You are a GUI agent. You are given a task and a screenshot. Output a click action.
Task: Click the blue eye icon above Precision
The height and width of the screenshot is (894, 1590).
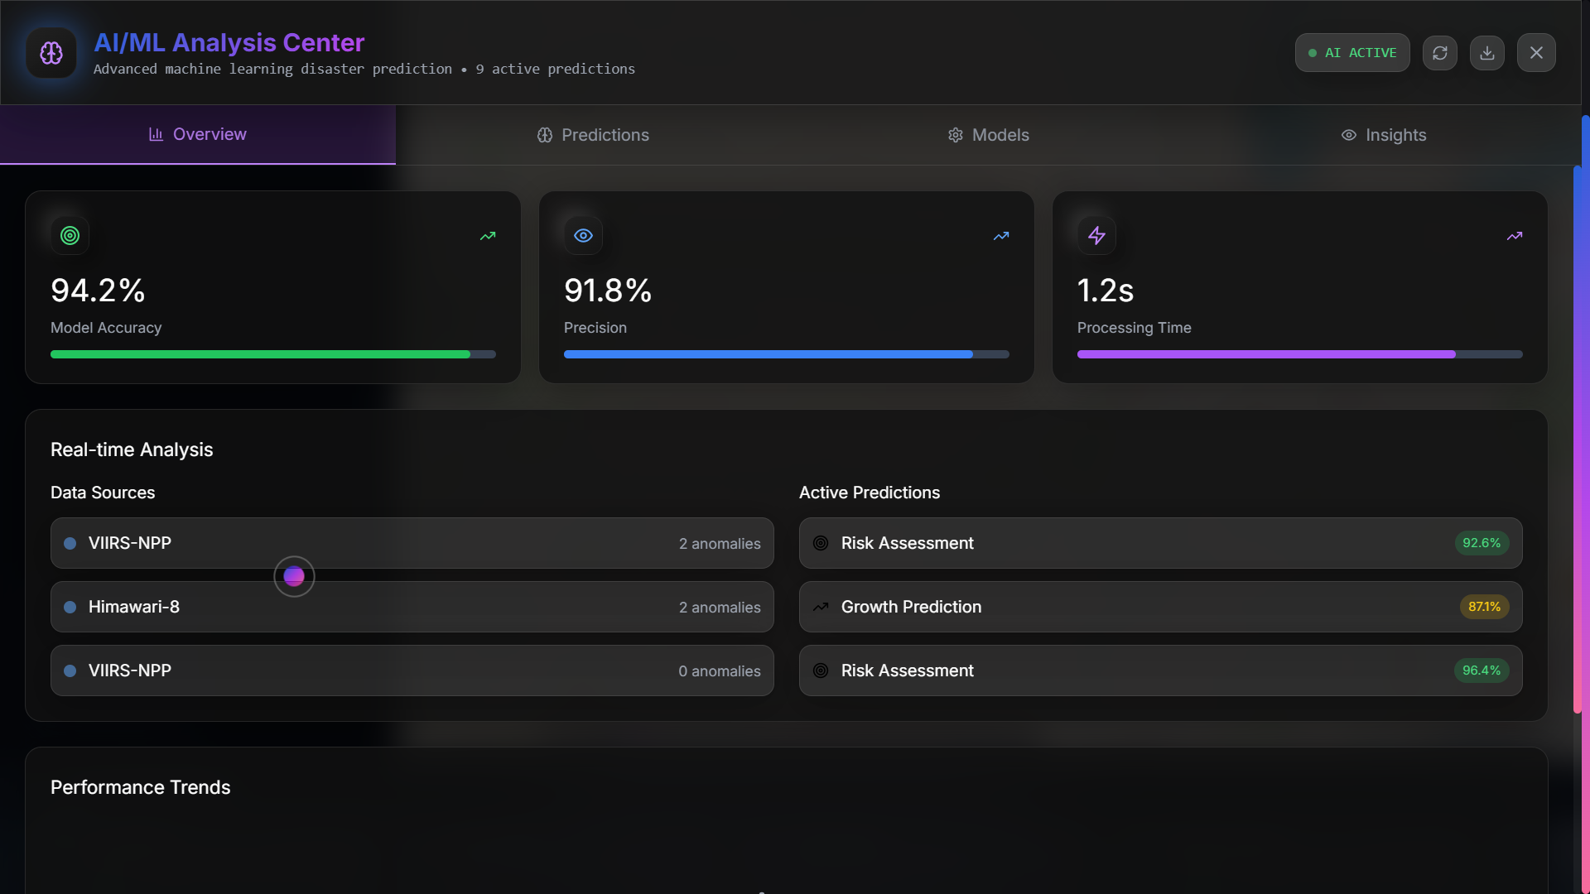pyautogui.click(x=583, y=236)
